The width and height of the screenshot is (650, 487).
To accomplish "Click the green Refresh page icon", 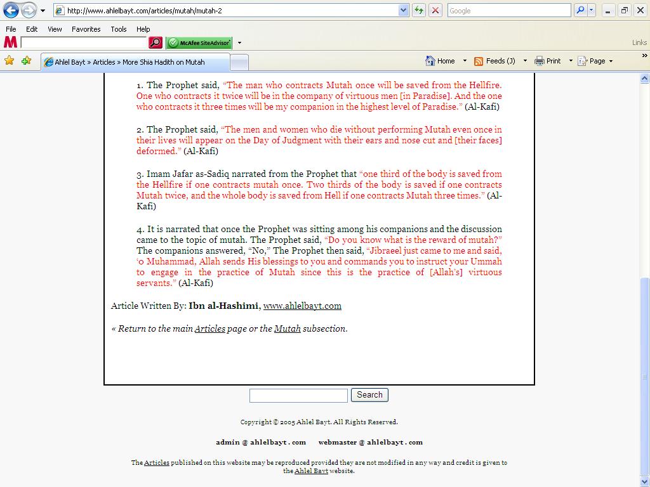I will 419,11.
